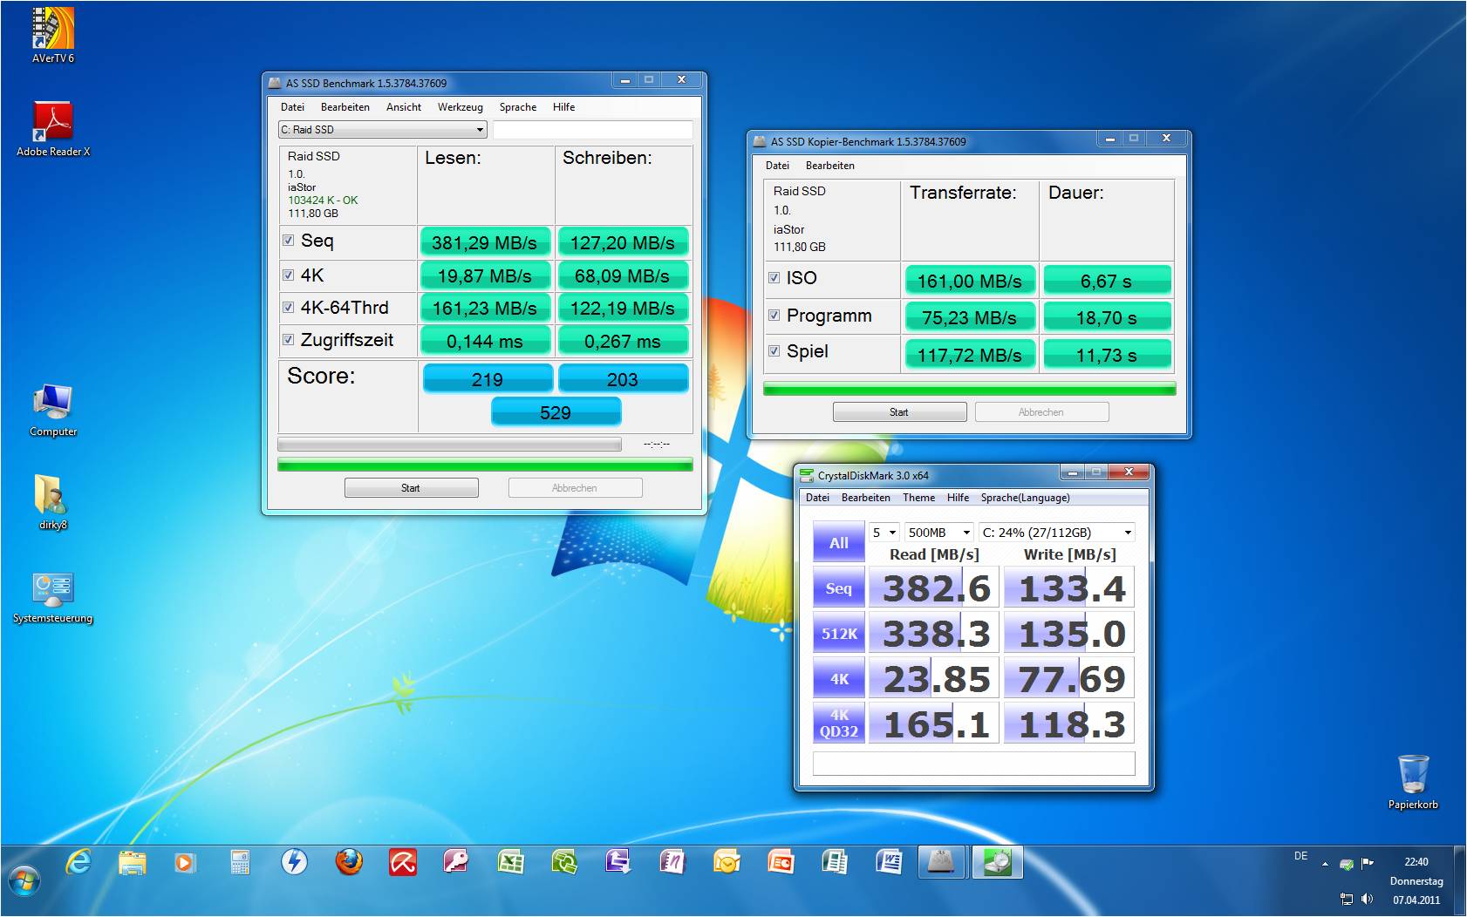Toggle the Programm copy test checkbox
Viewport: 1467px width, 917px height.
pos(774,315)
